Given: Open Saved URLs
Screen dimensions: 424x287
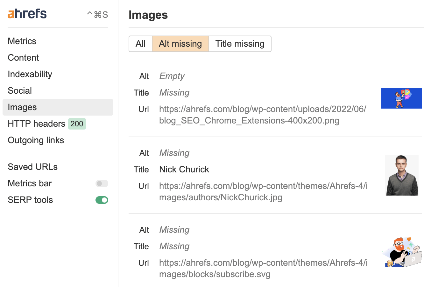Looking at the screenshot, I should tap(33, 167).
